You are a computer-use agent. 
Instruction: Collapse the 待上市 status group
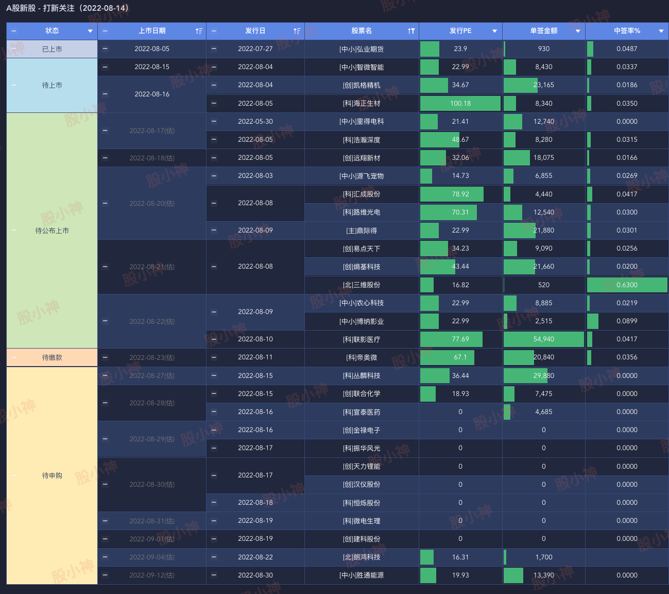click(x=14, y=85)
